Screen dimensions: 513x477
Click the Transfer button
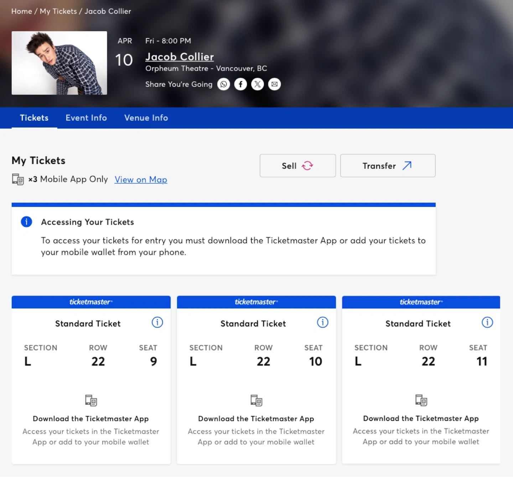pos(388,166)
